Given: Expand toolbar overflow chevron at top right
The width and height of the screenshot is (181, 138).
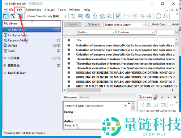Looking at the screenshot, I should tap(177, 14).
